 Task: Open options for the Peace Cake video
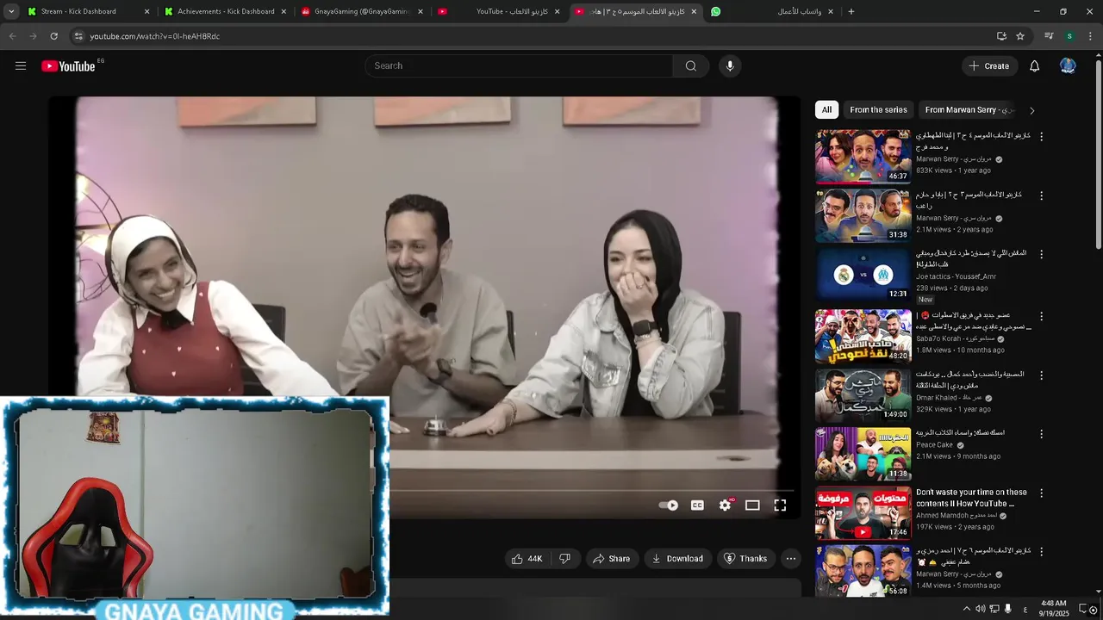click(1041, 435)
